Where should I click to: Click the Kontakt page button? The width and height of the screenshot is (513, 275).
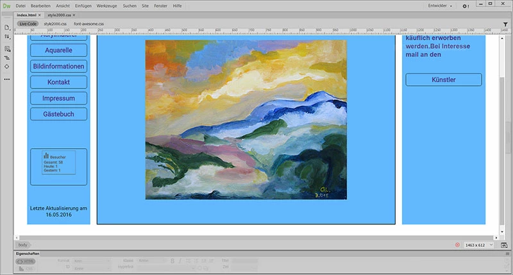click(58, 82)
